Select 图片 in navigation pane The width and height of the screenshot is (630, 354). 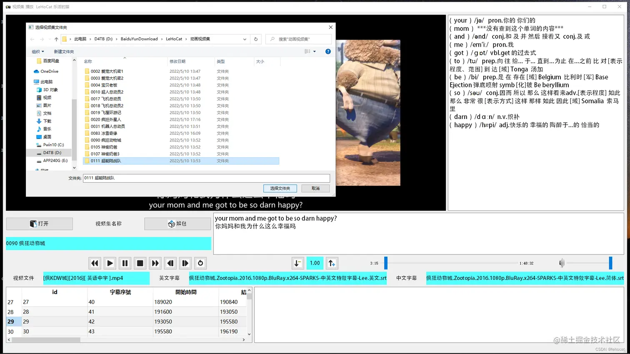(44, 105)
